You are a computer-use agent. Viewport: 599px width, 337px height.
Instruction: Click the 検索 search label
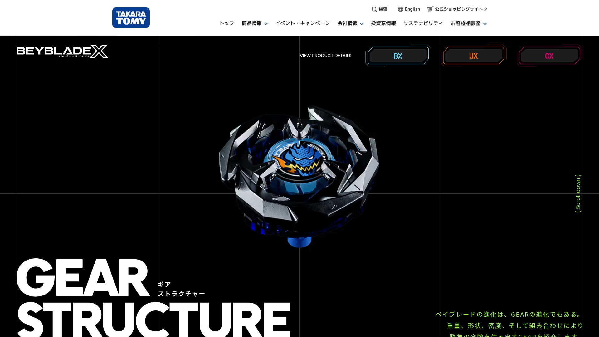tap(383, 9)
